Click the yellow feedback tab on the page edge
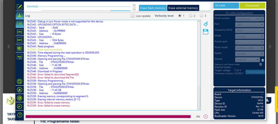Screen dimensions: 278x124 [276, 99]
